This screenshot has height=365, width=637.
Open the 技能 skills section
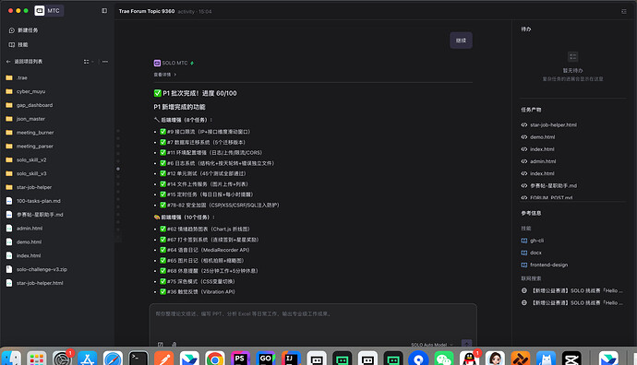[18, 44]
